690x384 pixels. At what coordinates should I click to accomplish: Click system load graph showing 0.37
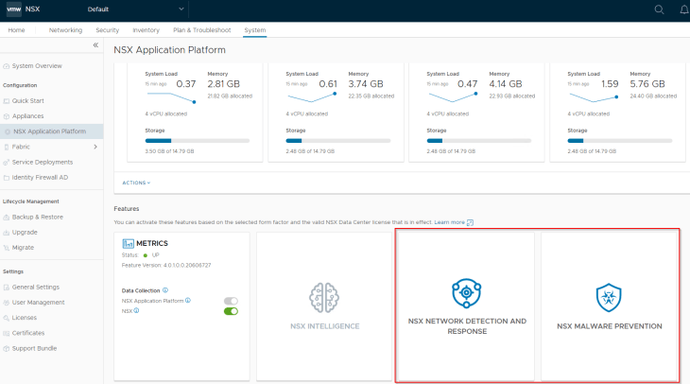point(171,97)
